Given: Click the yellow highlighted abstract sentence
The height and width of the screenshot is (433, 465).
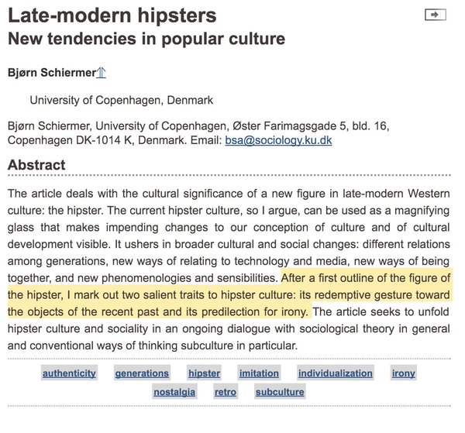Looking at the screenshot, I should pyautogui.click(x=229, y=295).
